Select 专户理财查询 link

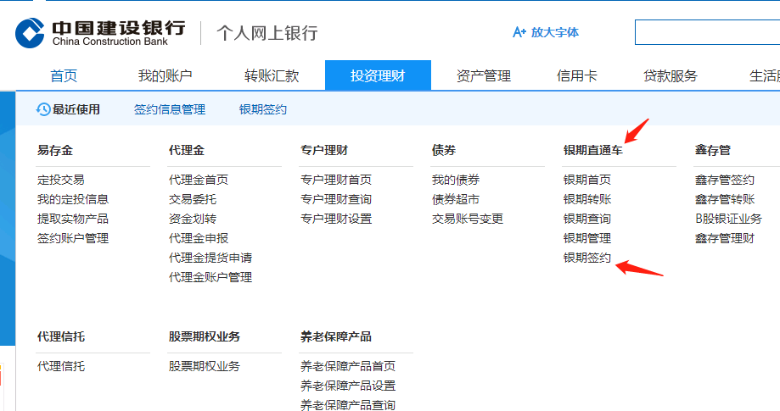(336, 199)
